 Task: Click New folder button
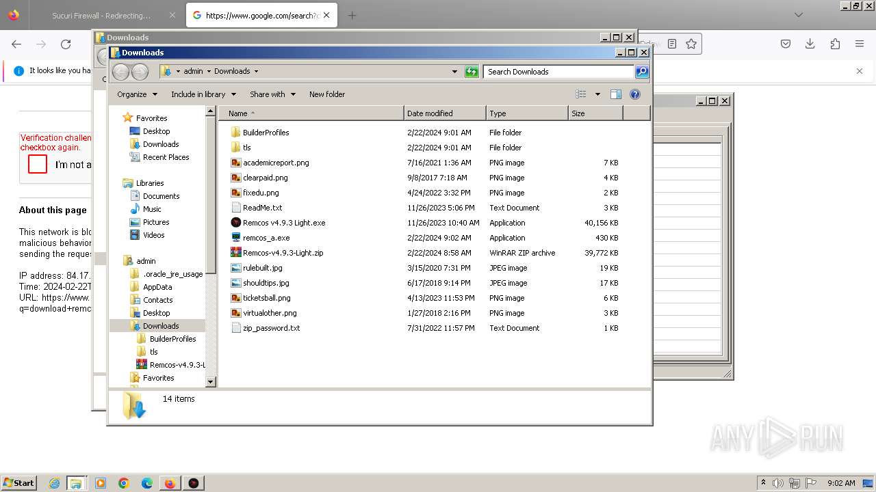327,94
